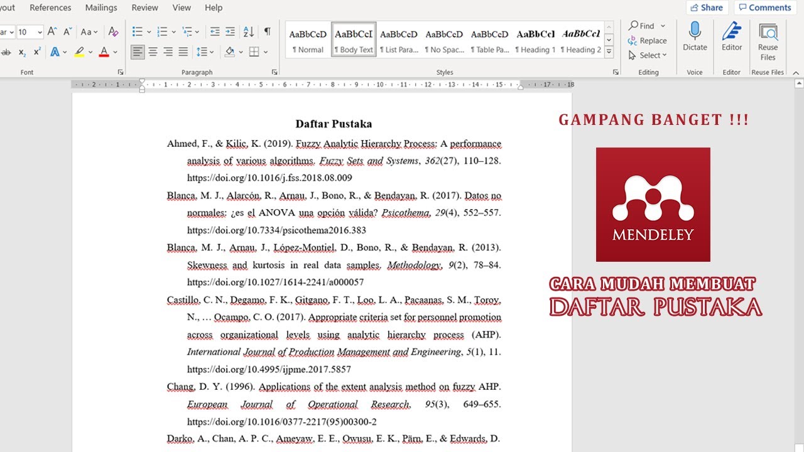804x452 pixels.
Task: Align text left
Action: point(138,52)
